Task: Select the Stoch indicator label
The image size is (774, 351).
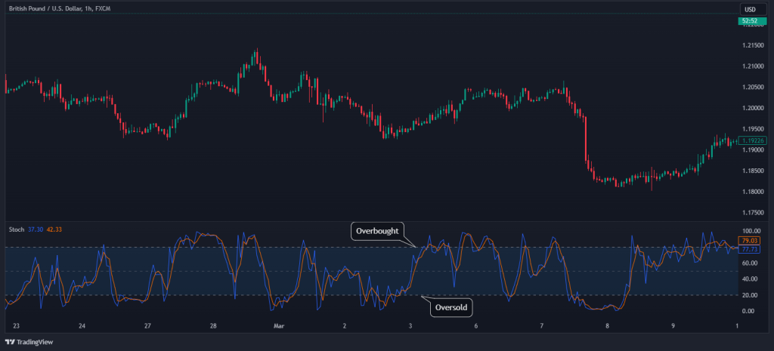Action: pos(15,229)
